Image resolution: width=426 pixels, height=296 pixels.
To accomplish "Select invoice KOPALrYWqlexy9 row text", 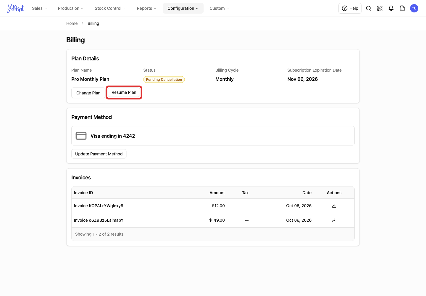I will pyautogui.click(x=99, y=206).
